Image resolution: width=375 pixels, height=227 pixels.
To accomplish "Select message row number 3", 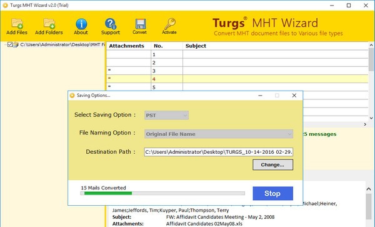I will point(237,71).
